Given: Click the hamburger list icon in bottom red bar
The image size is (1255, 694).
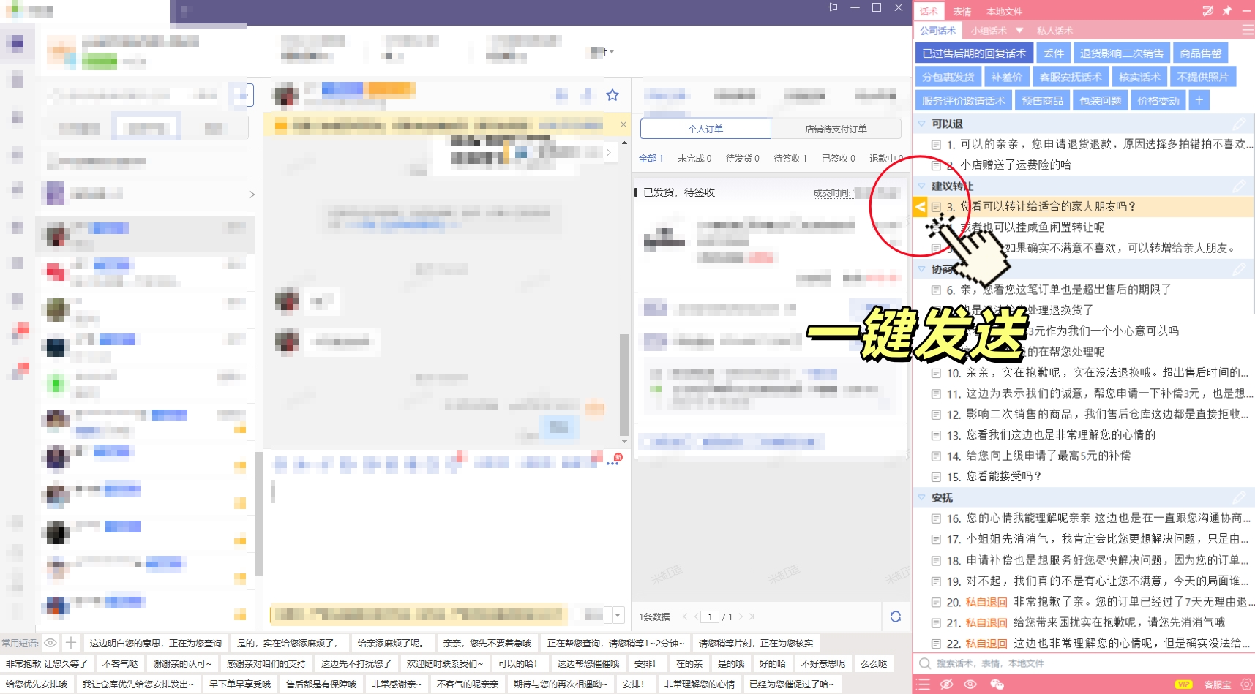Looking at the screenshot, I should click(x=924, y=684).
